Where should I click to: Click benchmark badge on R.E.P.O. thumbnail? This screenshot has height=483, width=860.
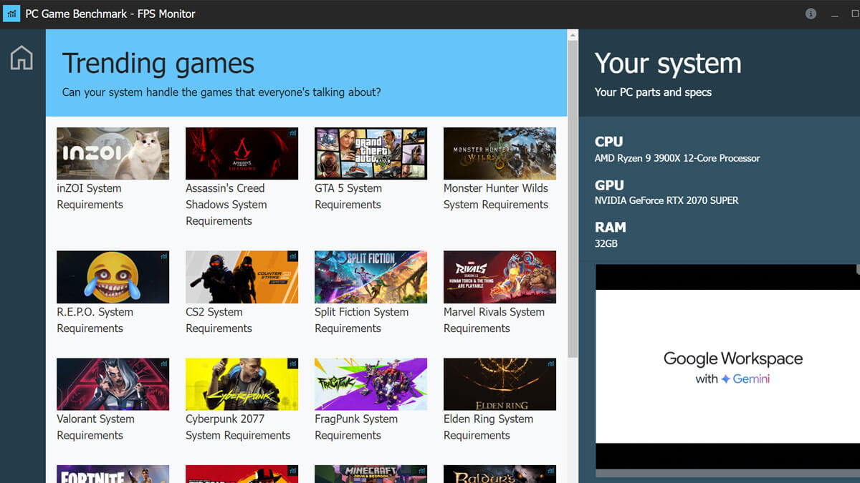coord(163,256)
